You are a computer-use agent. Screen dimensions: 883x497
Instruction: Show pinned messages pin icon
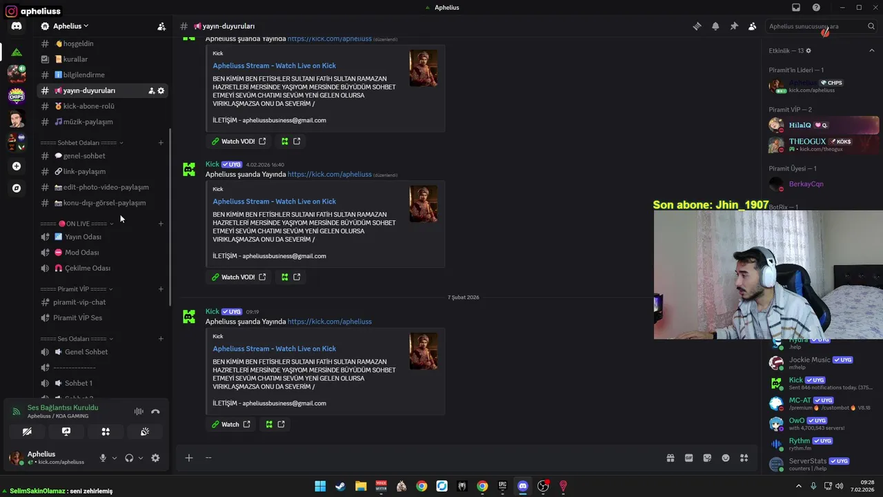coord(734,26)
